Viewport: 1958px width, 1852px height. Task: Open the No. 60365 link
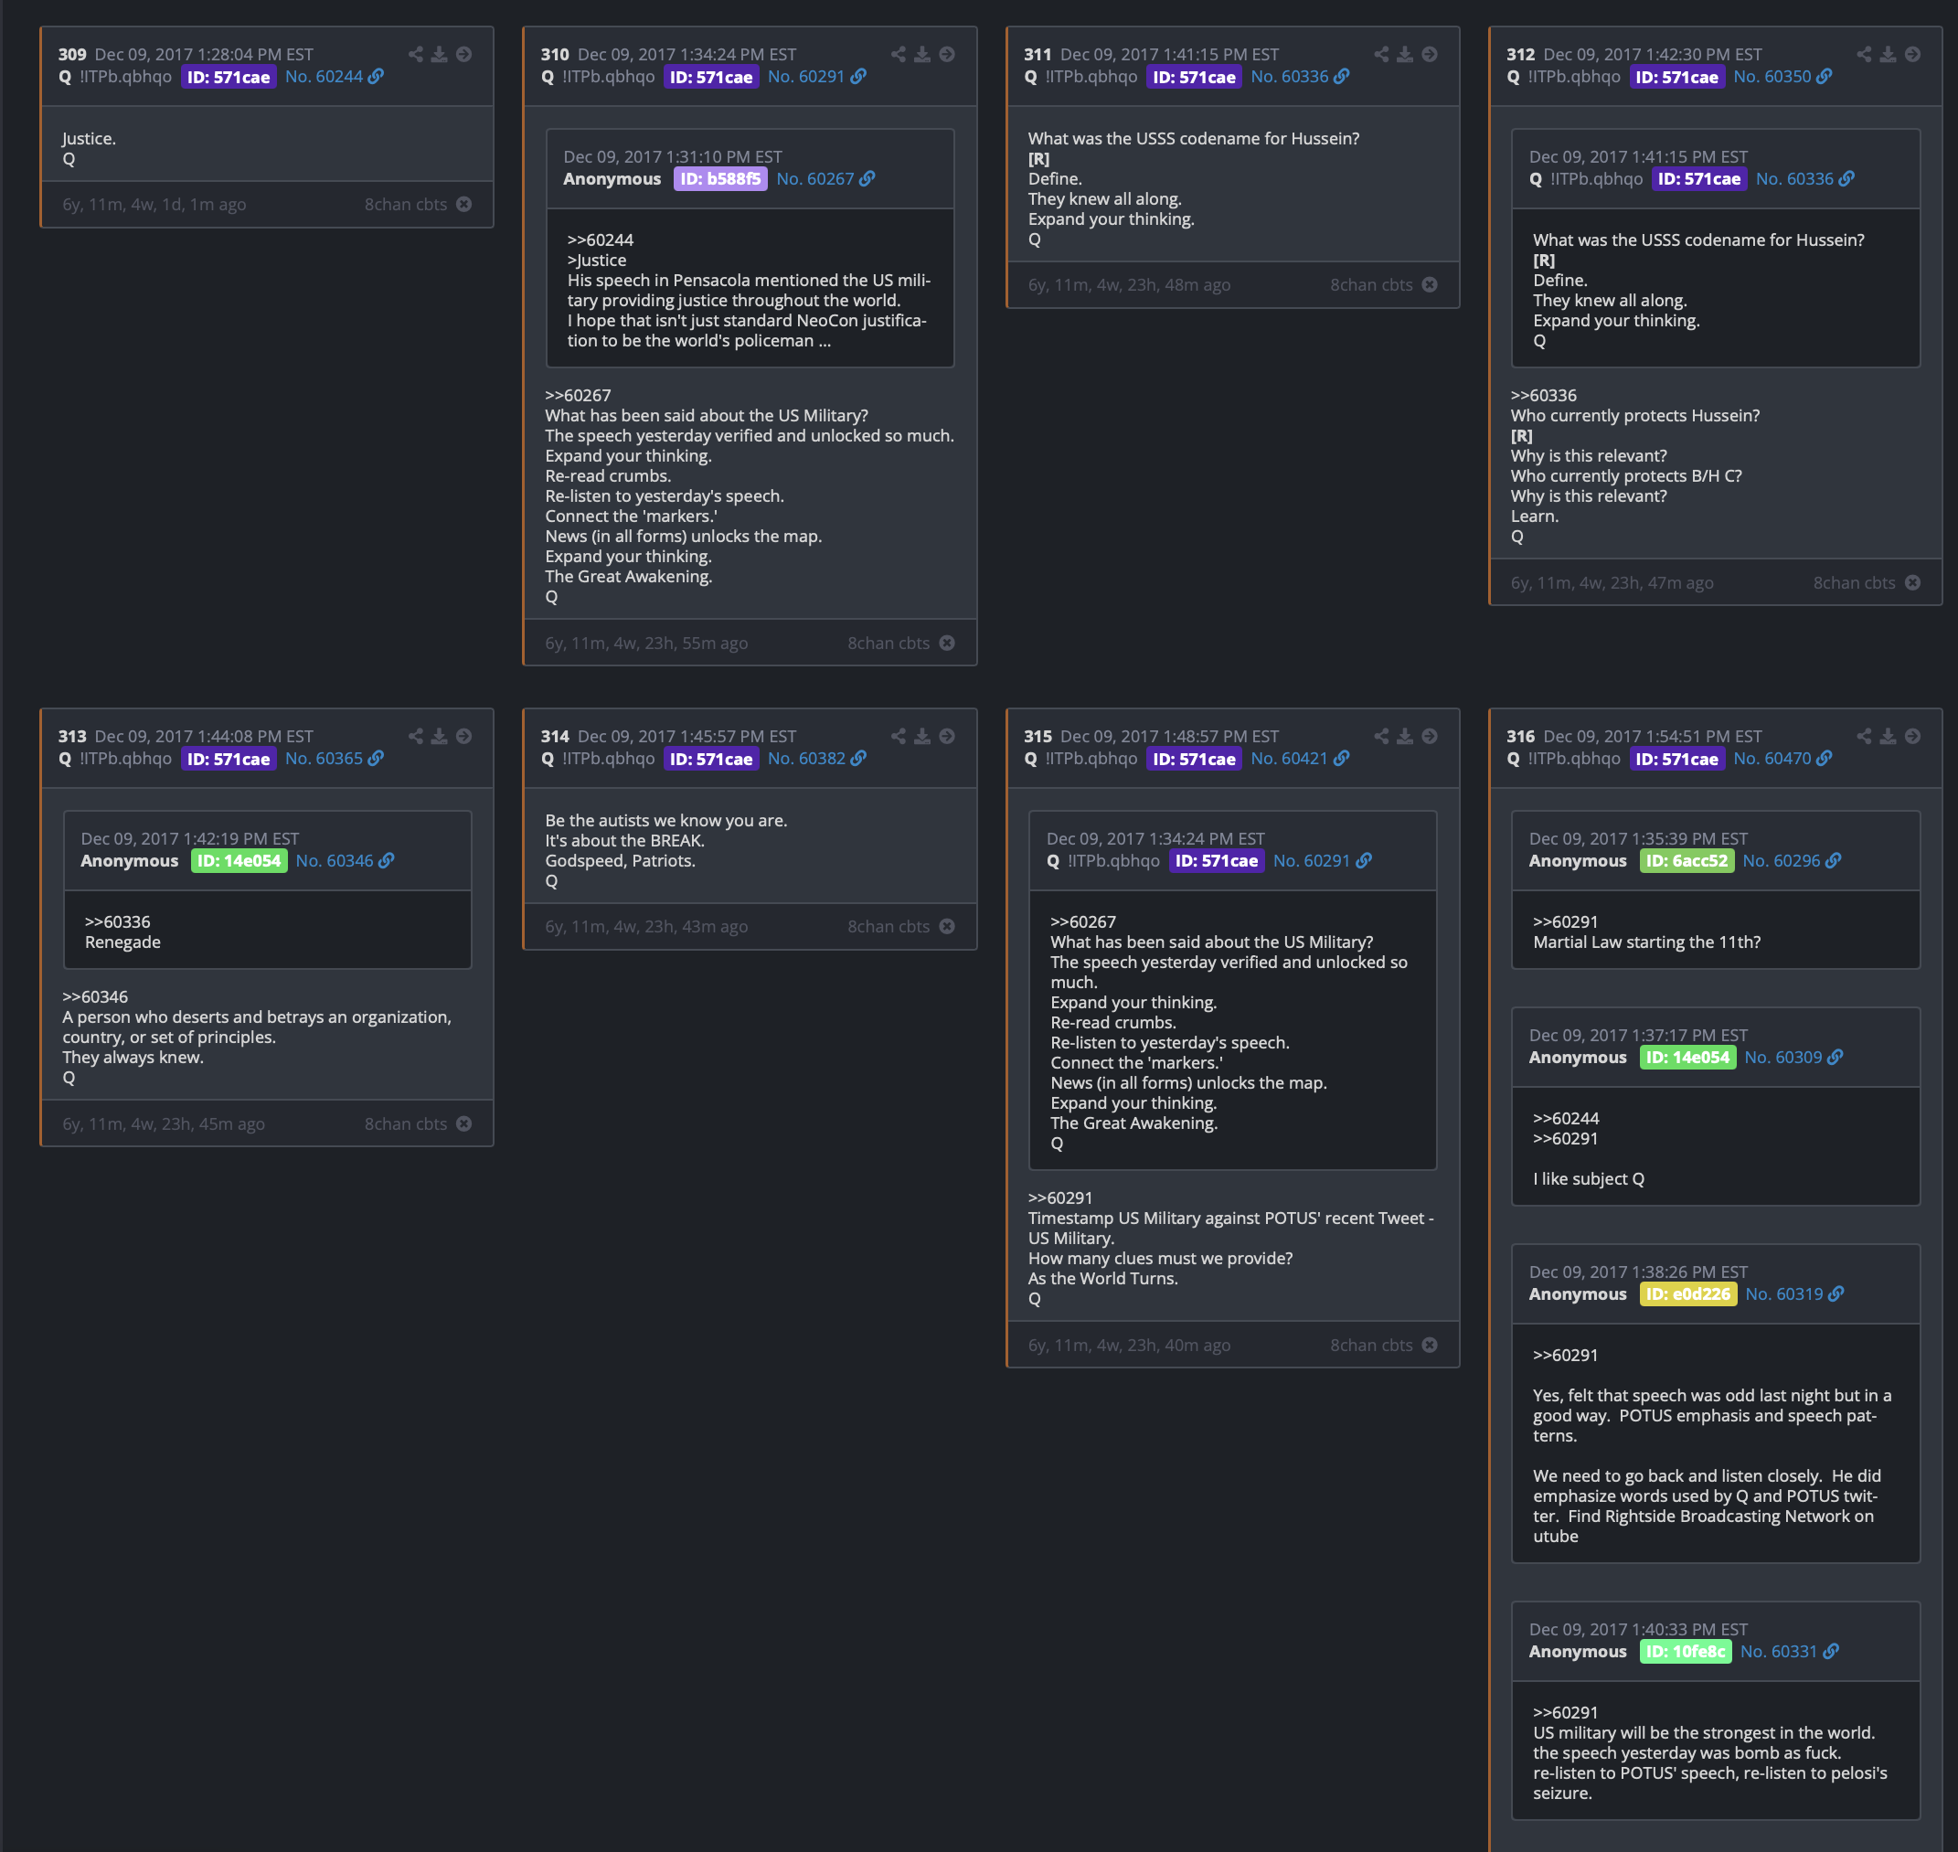[334, 758]
